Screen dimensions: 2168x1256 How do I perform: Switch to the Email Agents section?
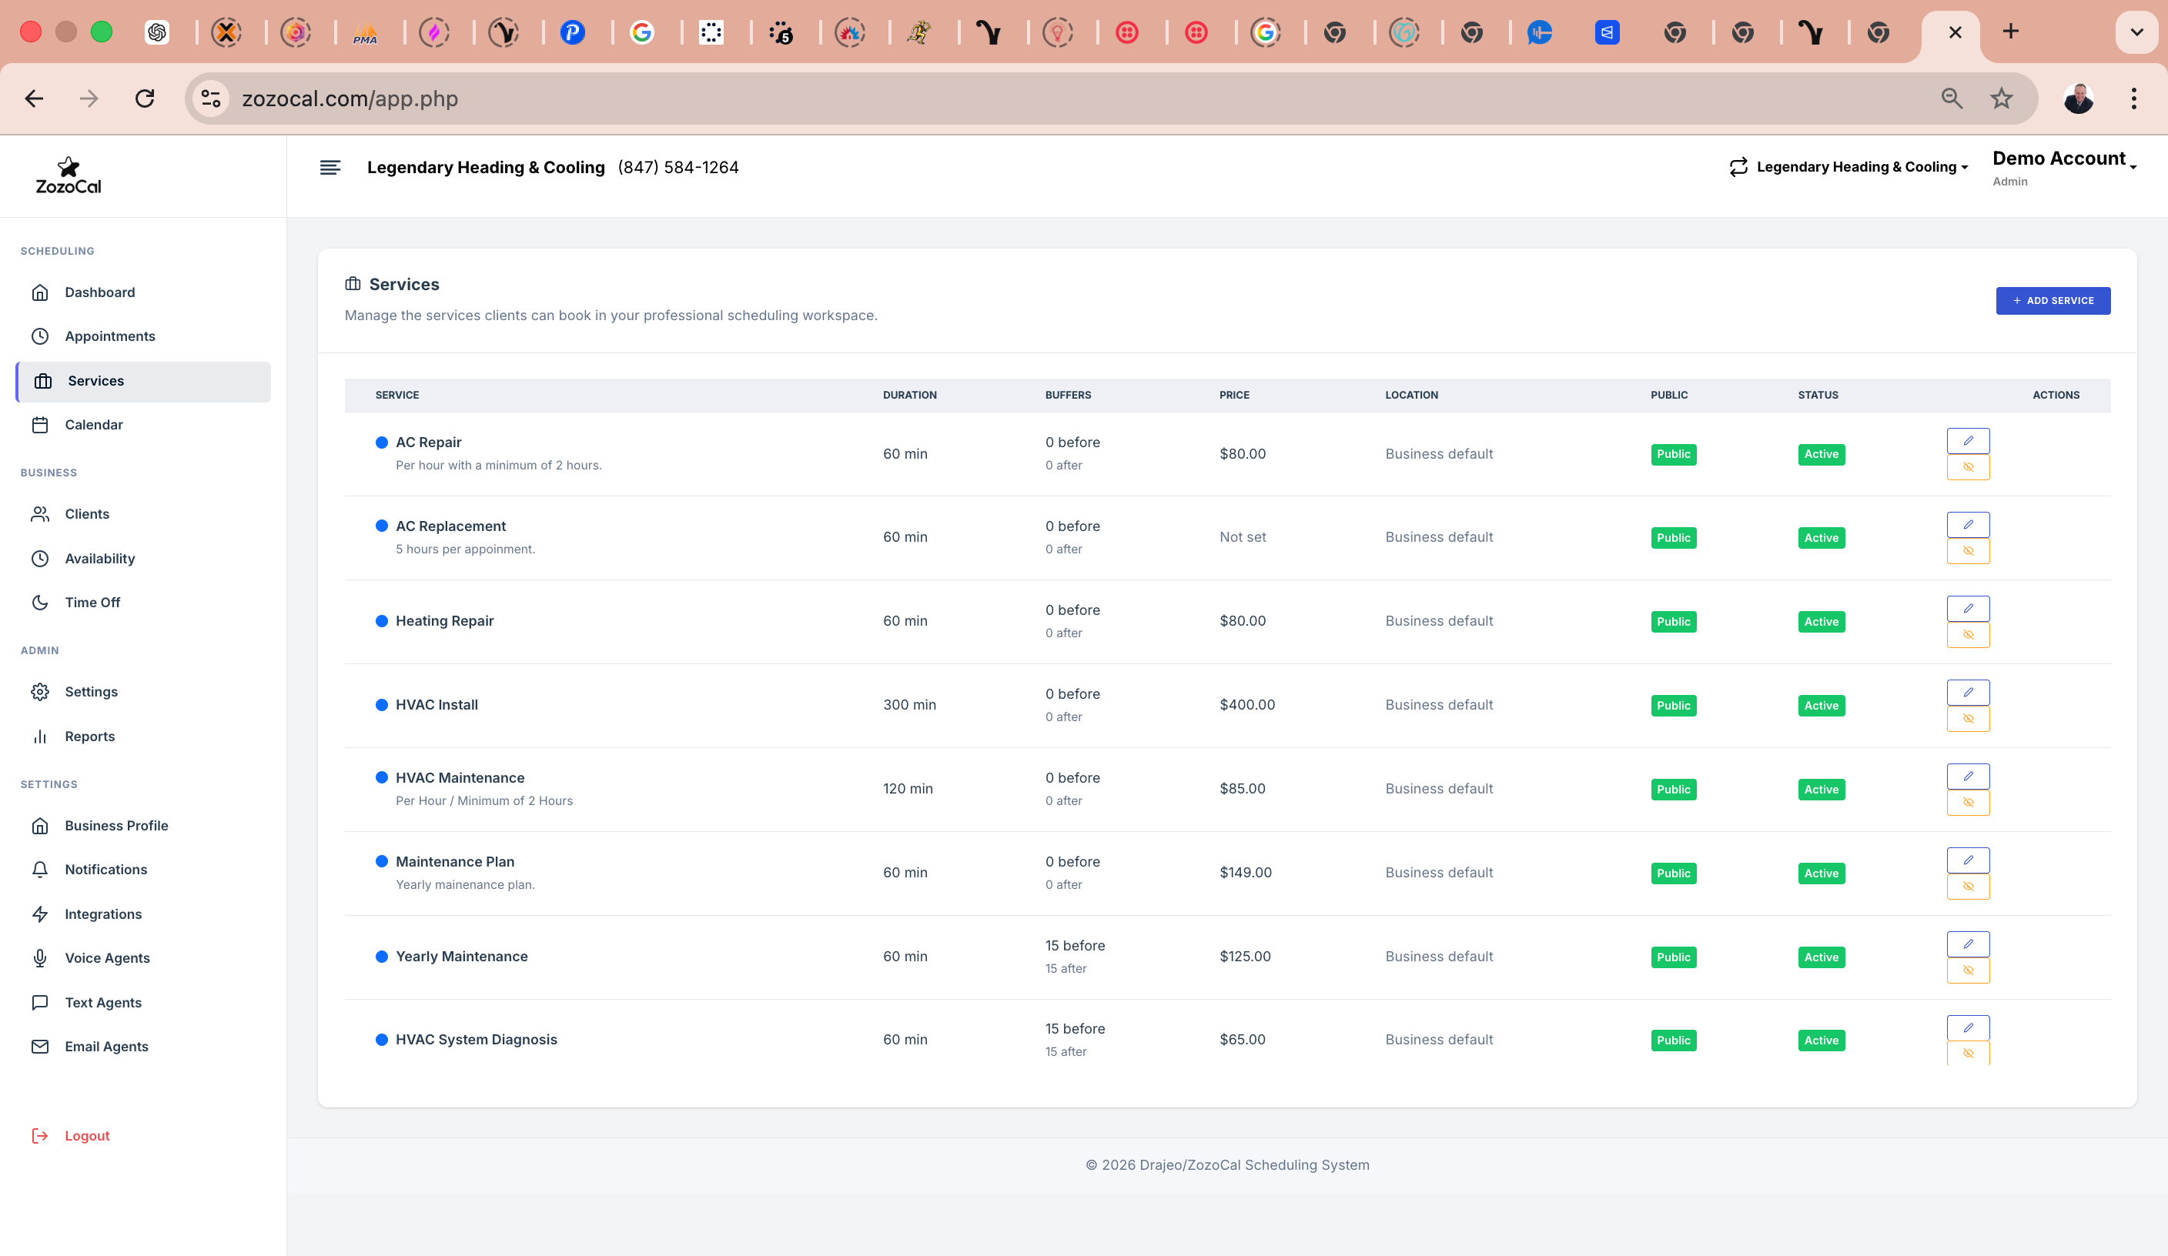(x=108, y=1046)
